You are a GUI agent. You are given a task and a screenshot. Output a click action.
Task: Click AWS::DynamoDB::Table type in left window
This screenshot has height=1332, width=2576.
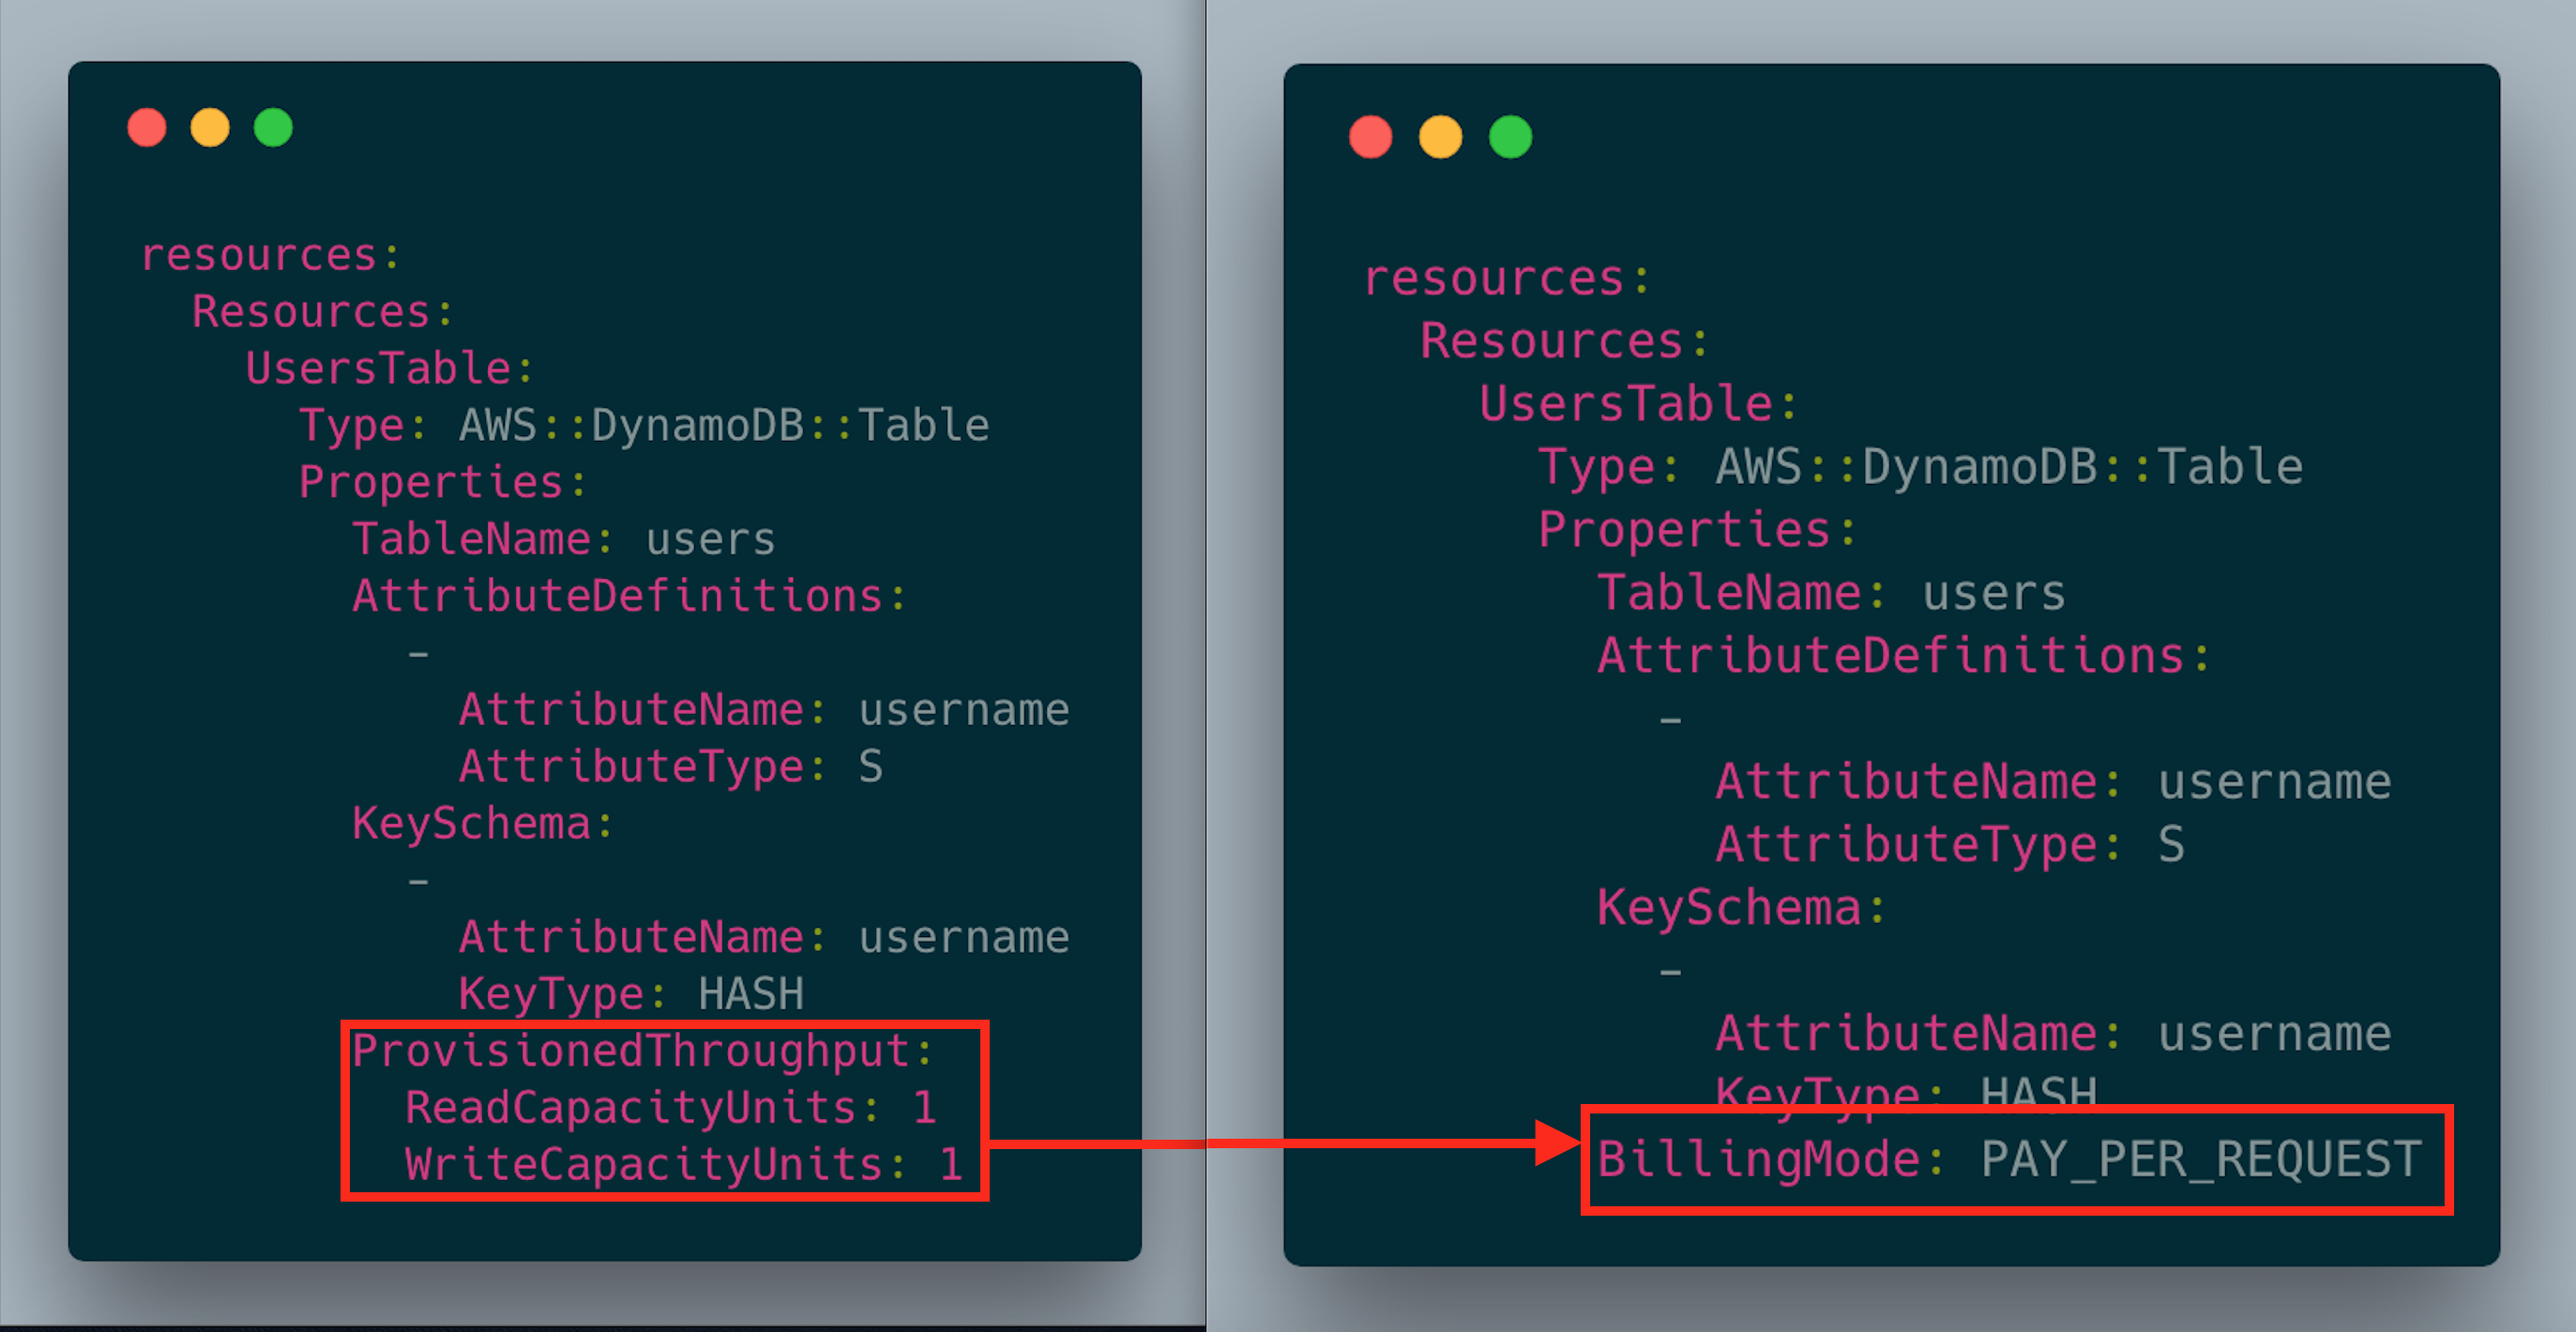coord(724,426)
